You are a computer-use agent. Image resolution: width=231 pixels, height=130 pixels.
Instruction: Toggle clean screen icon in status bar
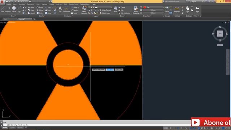(x=226, y=128)
